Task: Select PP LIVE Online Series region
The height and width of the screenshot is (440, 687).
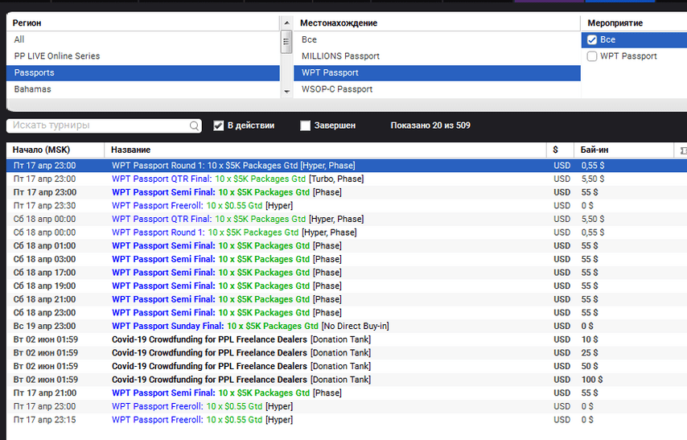Action: coord(143,56)
